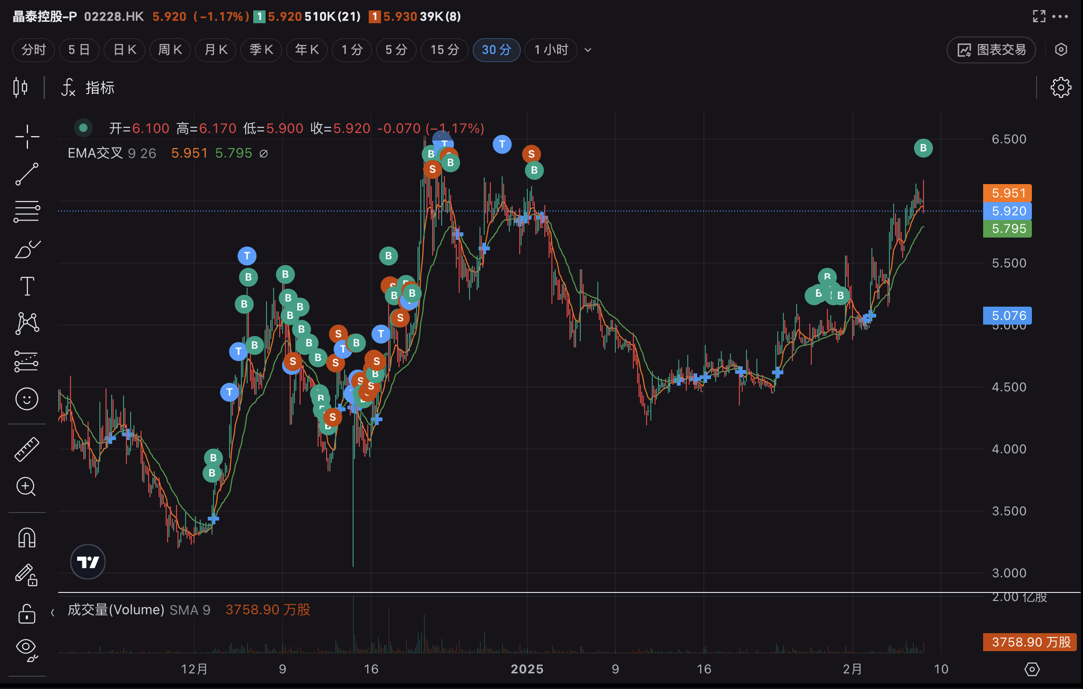Select the brush drawing tool
The height and width of the screenshot is (689, 1083).
pos(27,249)
